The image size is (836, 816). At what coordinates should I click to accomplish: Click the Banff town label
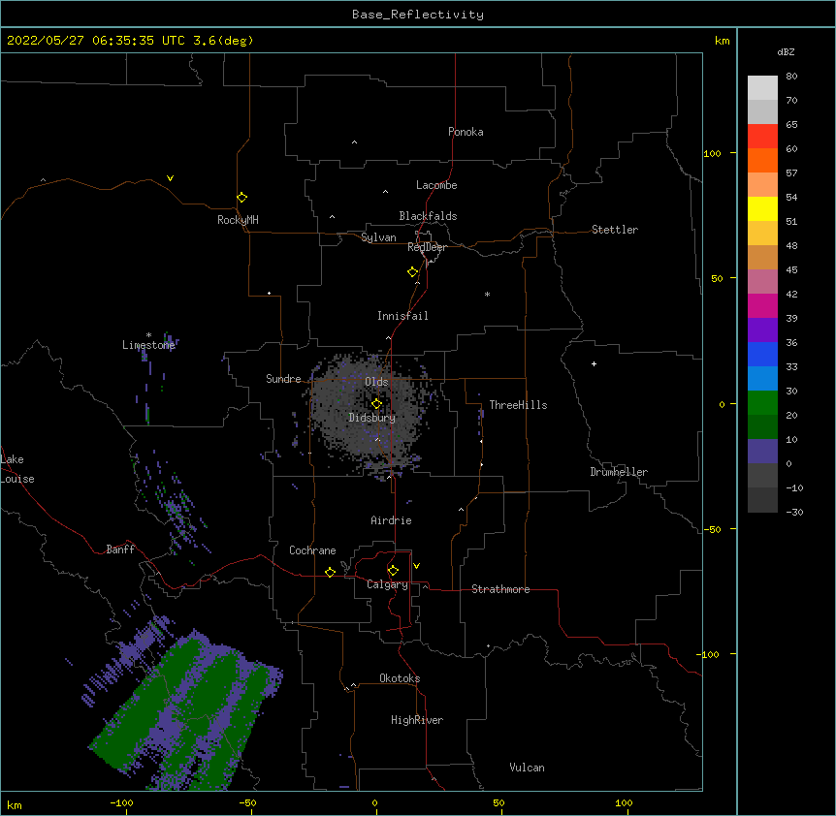tap(120, 549)
